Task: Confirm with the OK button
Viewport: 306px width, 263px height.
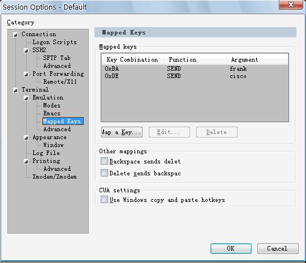Action: [231, 248]
